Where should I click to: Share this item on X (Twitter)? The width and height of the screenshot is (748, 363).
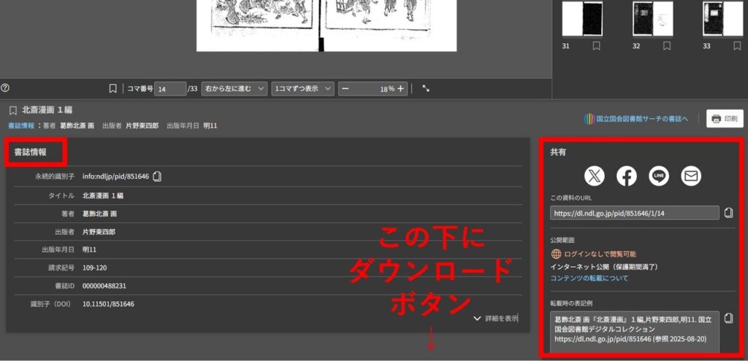click(595, 176)
